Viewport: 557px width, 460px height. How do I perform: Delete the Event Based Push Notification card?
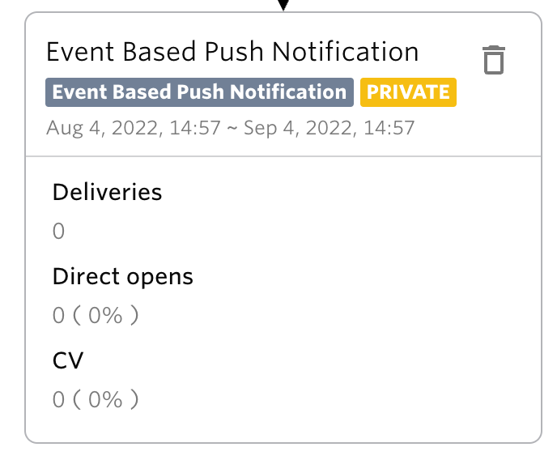click(494, 60)
